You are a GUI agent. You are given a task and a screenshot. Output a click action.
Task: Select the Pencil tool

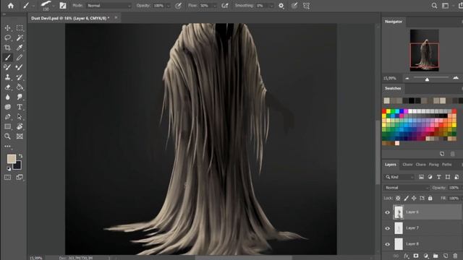pos(20,58)
